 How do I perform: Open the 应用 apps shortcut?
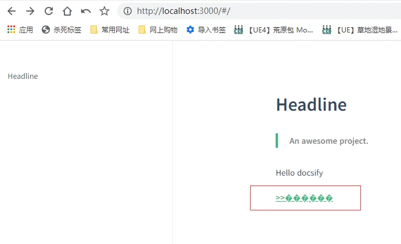point(20,30)
